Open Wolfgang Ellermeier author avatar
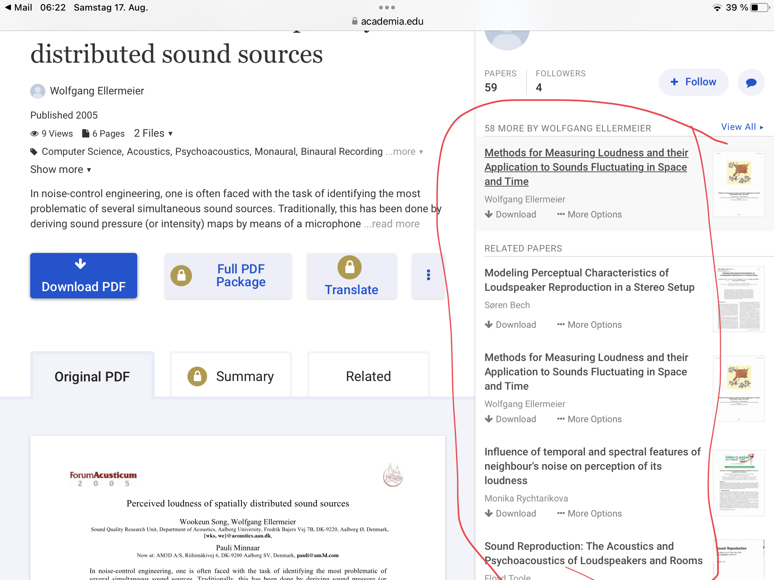The height and width of the screenshot is (580, 774). 37,91
